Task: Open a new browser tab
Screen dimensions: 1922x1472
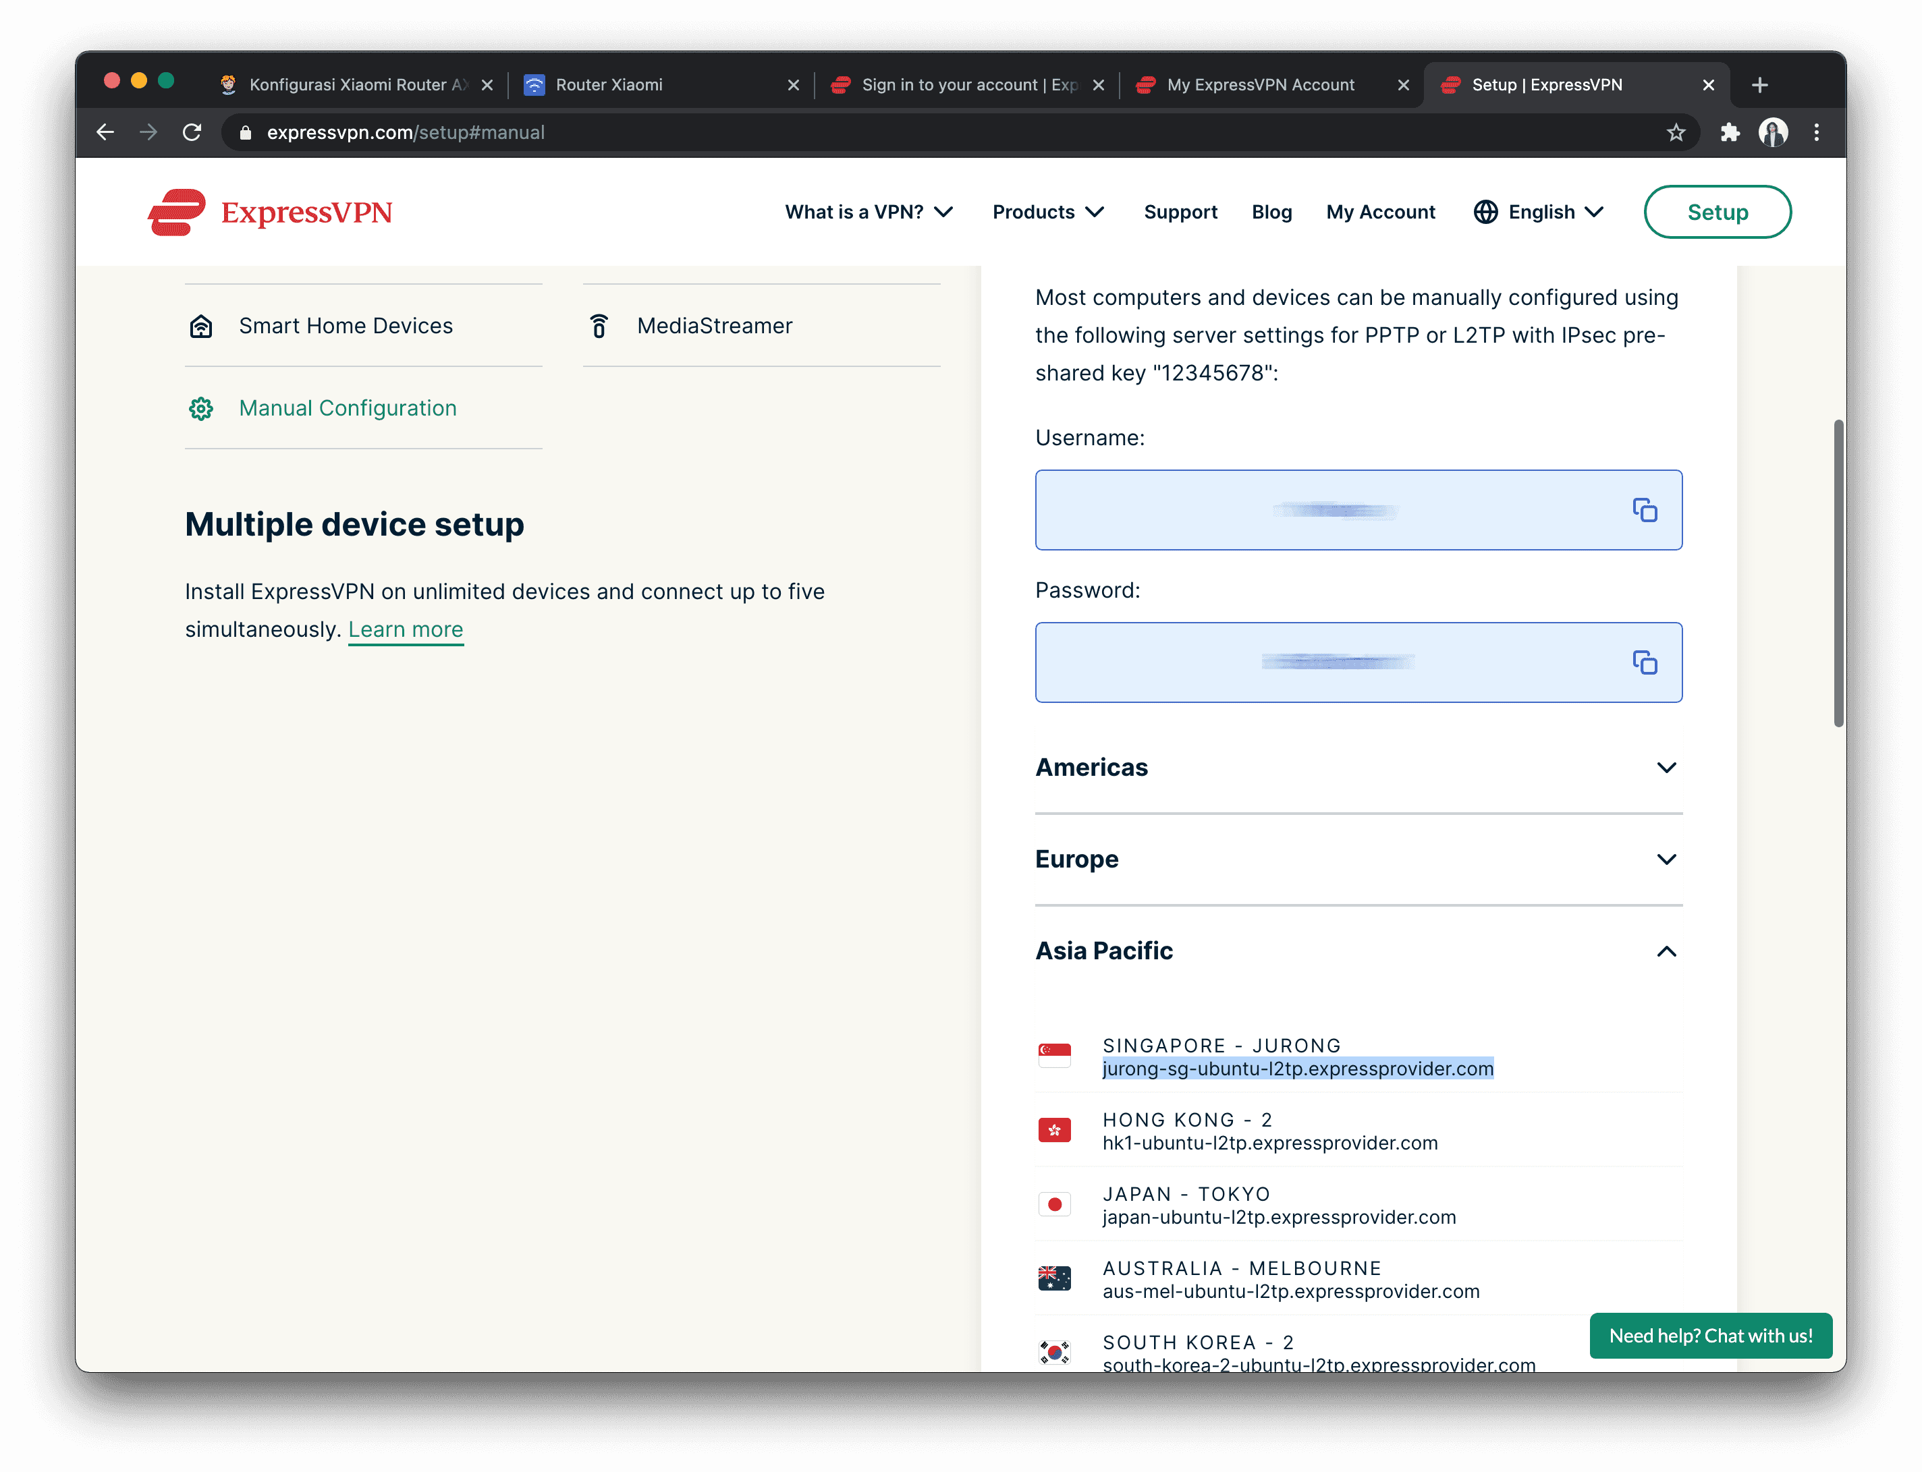Action: pos(1759,85)
